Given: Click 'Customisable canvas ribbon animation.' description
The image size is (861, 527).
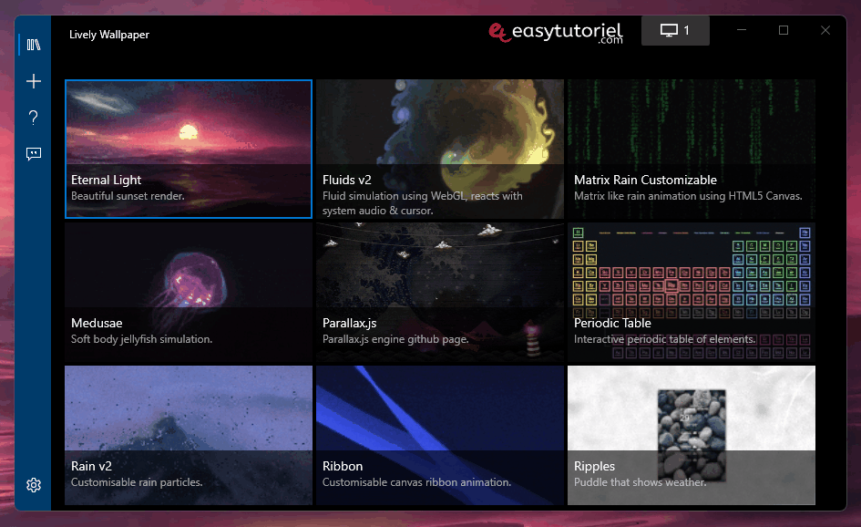Looking at the screenshot, I should coord(416,482).
